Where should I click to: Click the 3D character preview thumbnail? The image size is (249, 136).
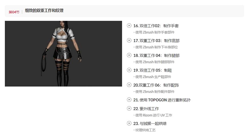click(x=63, y=54)
